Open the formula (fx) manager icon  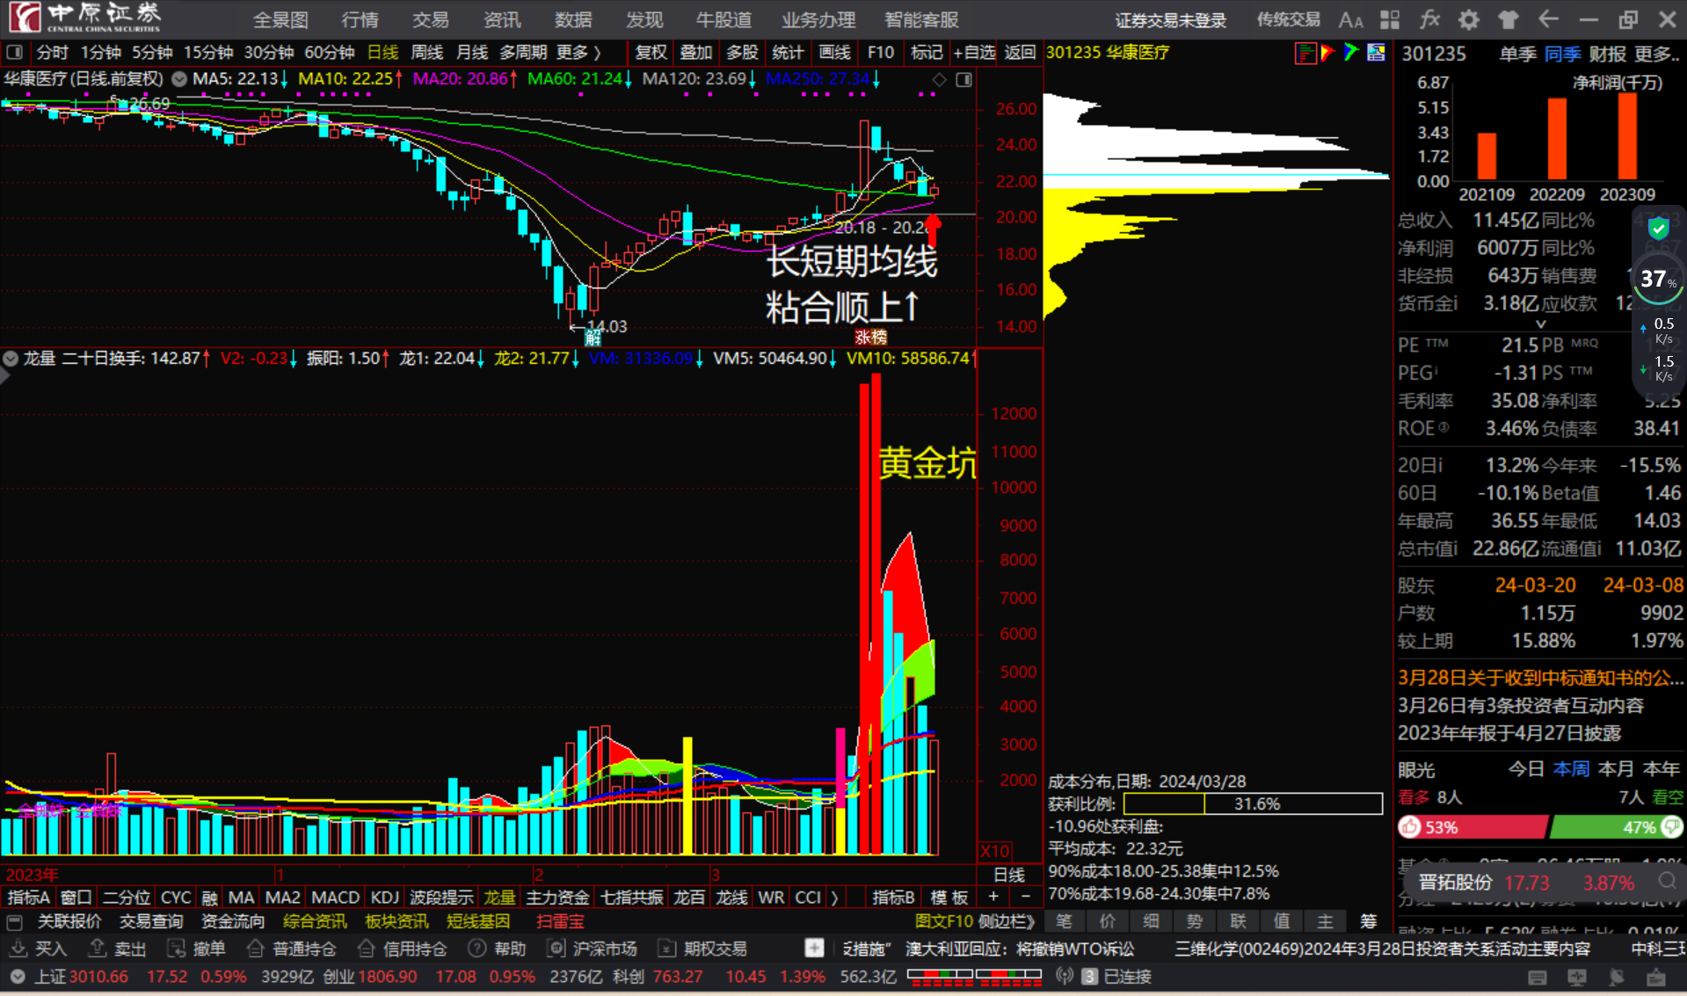1429,19
